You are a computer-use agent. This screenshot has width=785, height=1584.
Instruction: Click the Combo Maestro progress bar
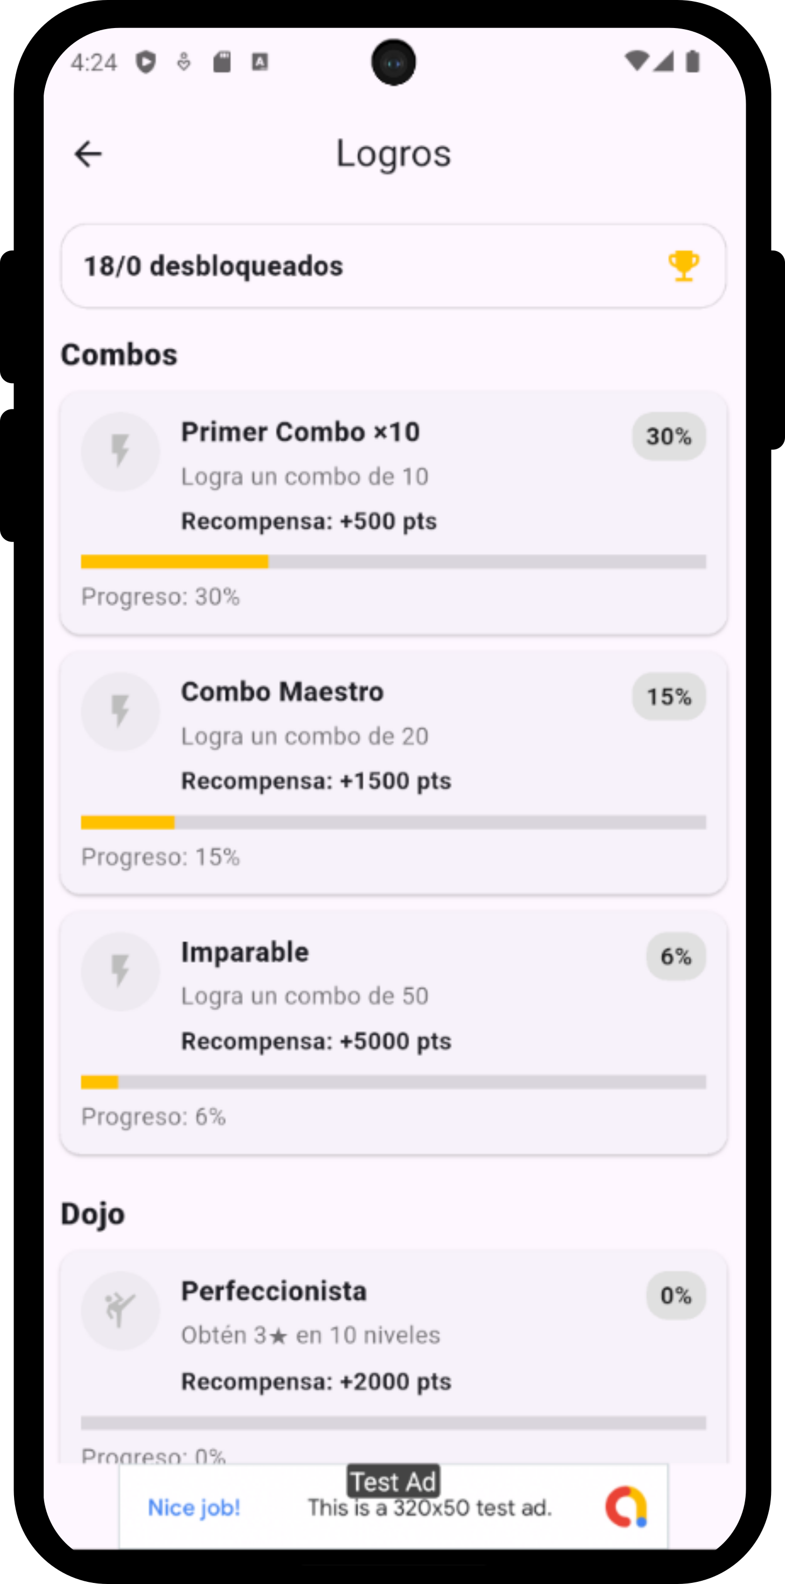tap(393, 822)
